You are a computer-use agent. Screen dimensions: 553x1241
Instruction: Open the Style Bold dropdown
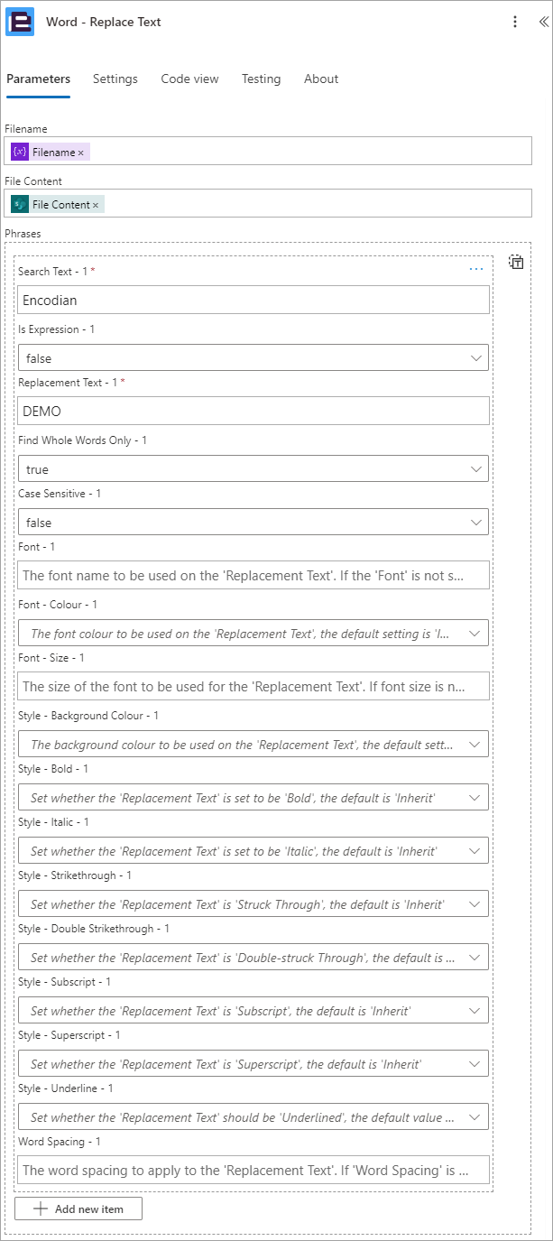pyautogui.click(x=253, y=798)
